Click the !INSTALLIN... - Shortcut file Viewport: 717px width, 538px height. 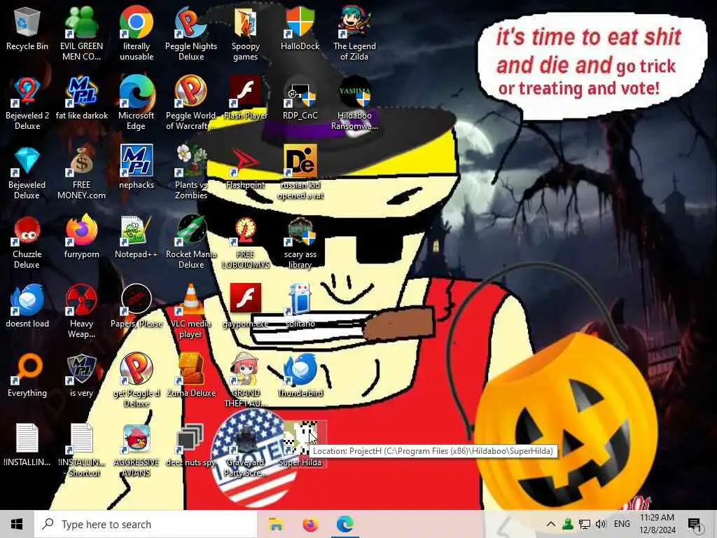(81, 450)
